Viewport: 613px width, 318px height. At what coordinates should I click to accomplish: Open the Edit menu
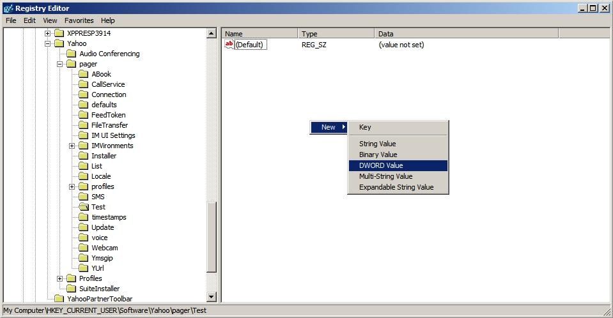pos(29,20)
